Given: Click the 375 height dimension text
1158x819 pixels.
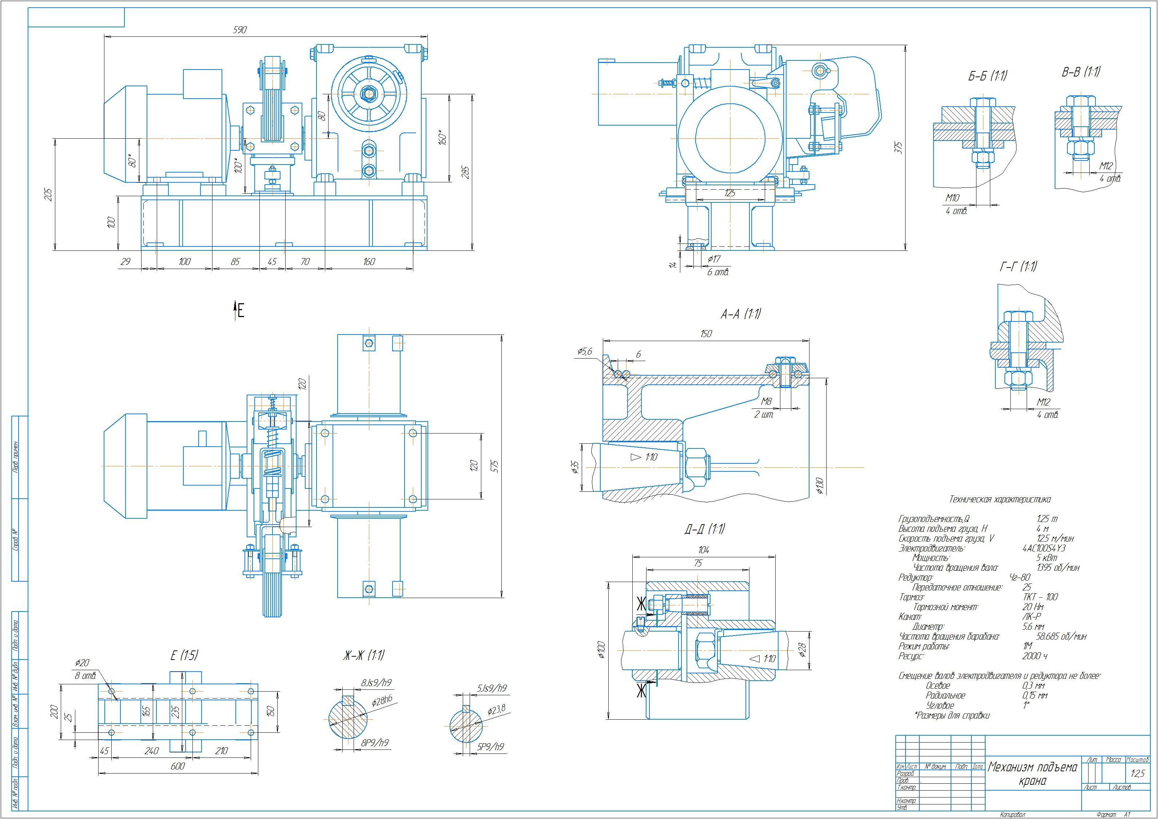Looking at the screenshot, I should coord(898,148).
